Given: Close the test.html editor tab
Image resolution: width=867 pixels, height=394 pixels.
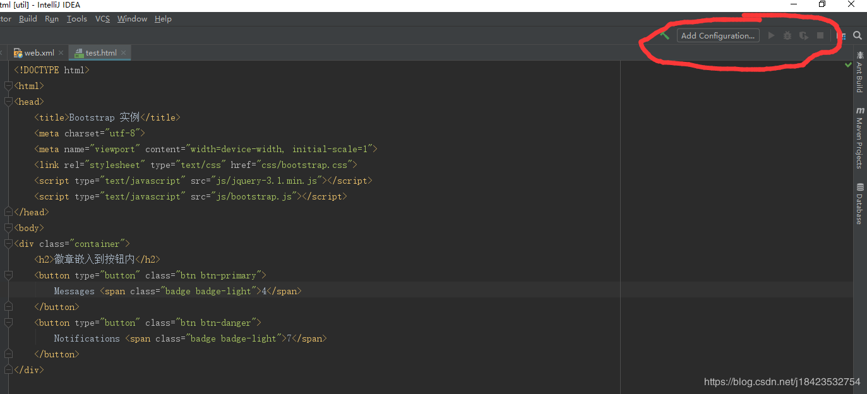Looking at the screenshot, I should coord(124,53).
